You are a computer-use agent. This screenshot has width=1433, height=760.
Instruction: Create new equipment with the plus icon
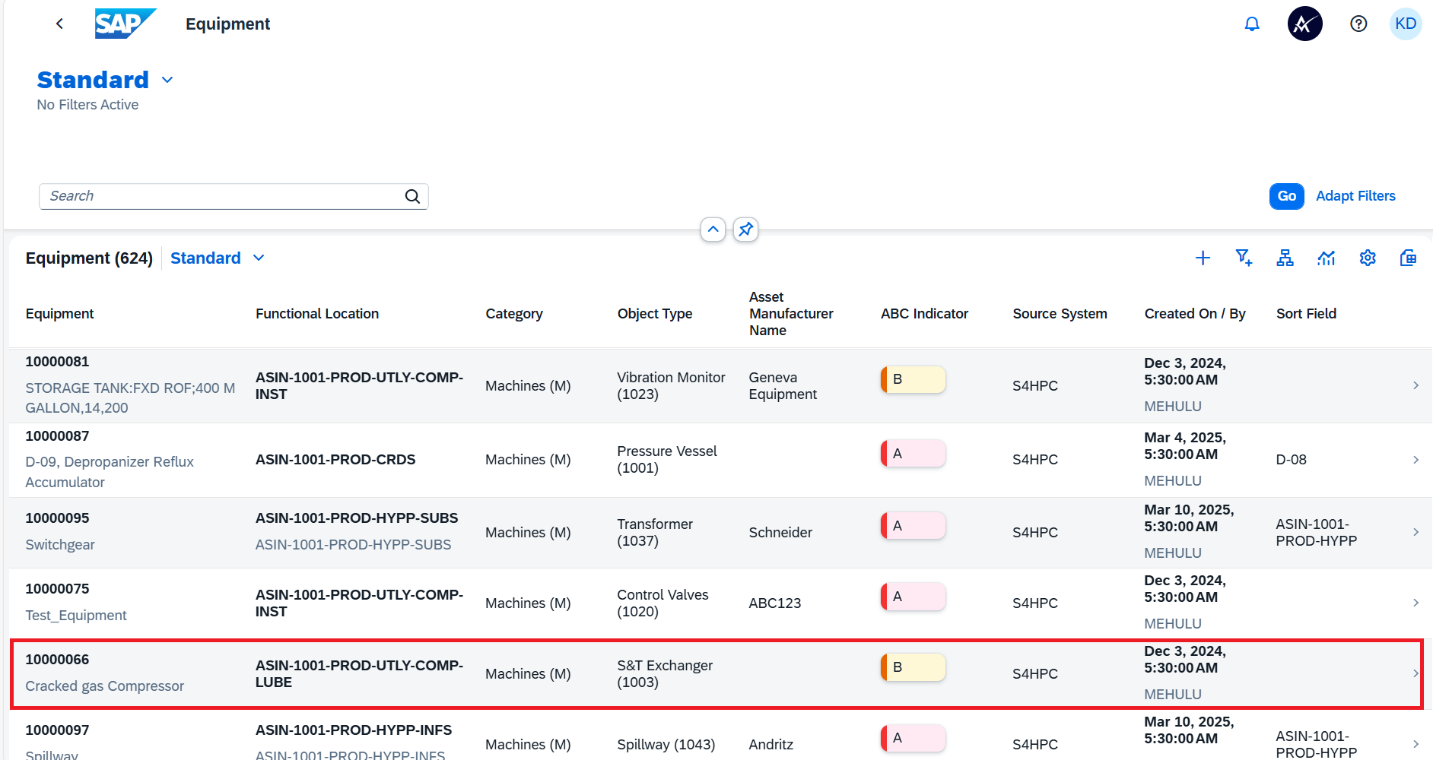pyautogui.click(x=1203, y=258)
